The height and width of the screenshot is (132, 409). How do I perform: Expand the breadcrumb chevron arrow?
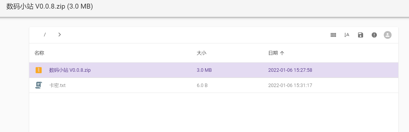pos(60,35)
